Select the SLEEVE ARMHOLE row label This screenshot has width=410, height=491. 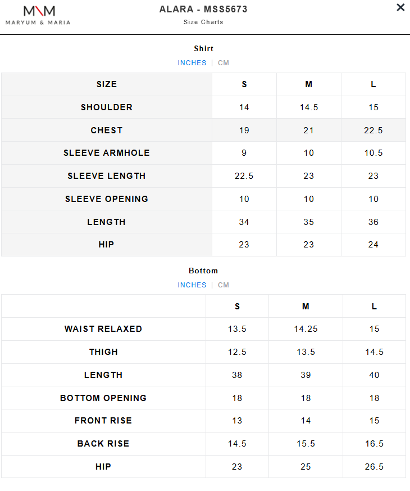[107, 153]
